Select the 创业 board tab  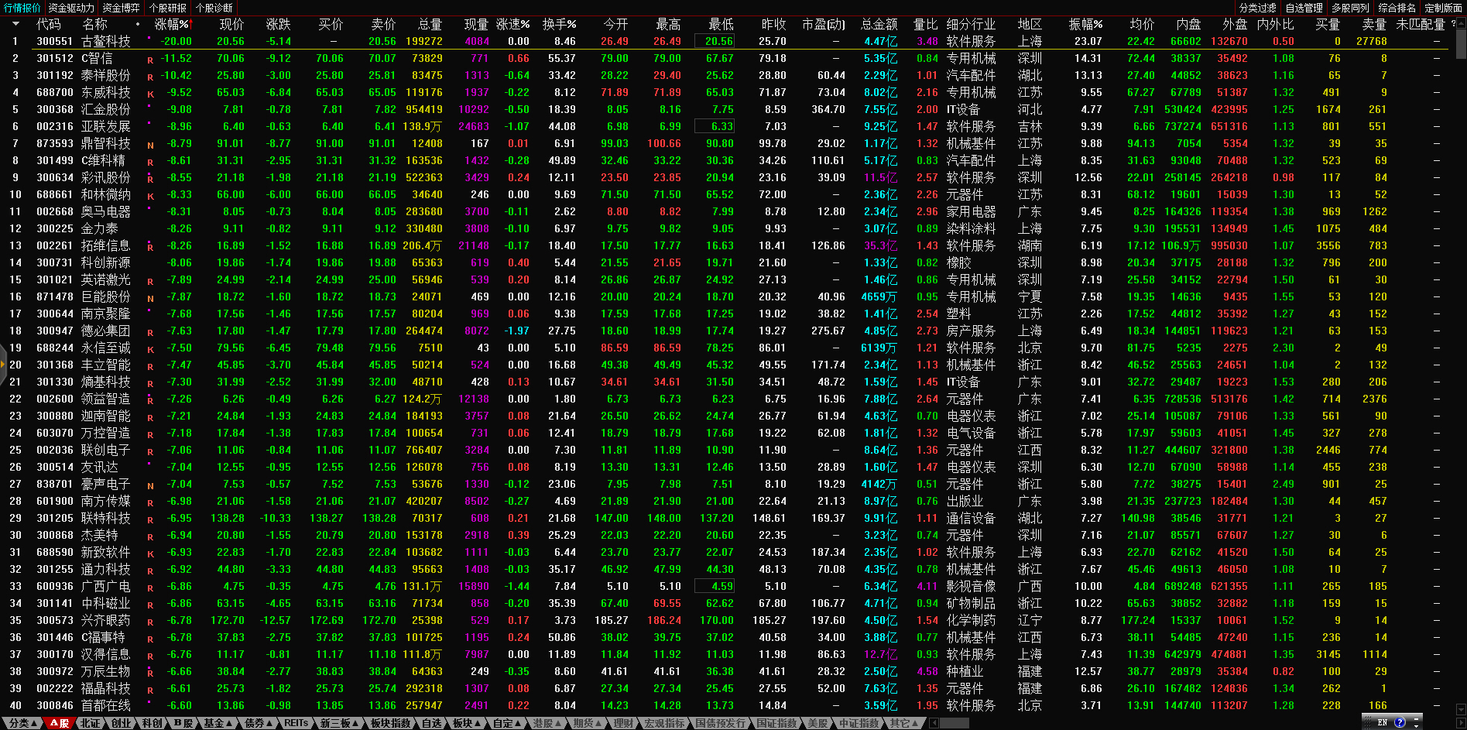click(122, 723)
